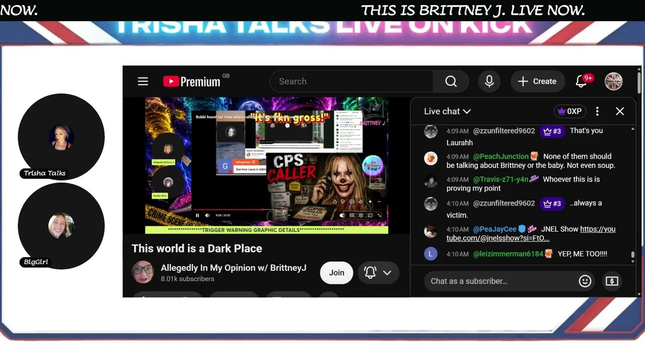Toggle subtitles in the video player
The image size is (645, 363).
(x=352, y=215)
